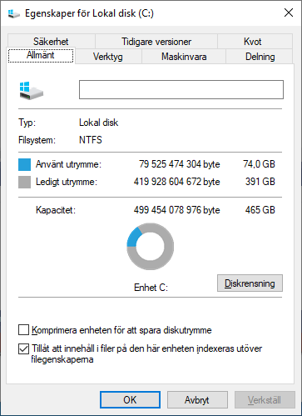Switch to the Säkerhet tab
302x416 pixels.
coord(52,42)
